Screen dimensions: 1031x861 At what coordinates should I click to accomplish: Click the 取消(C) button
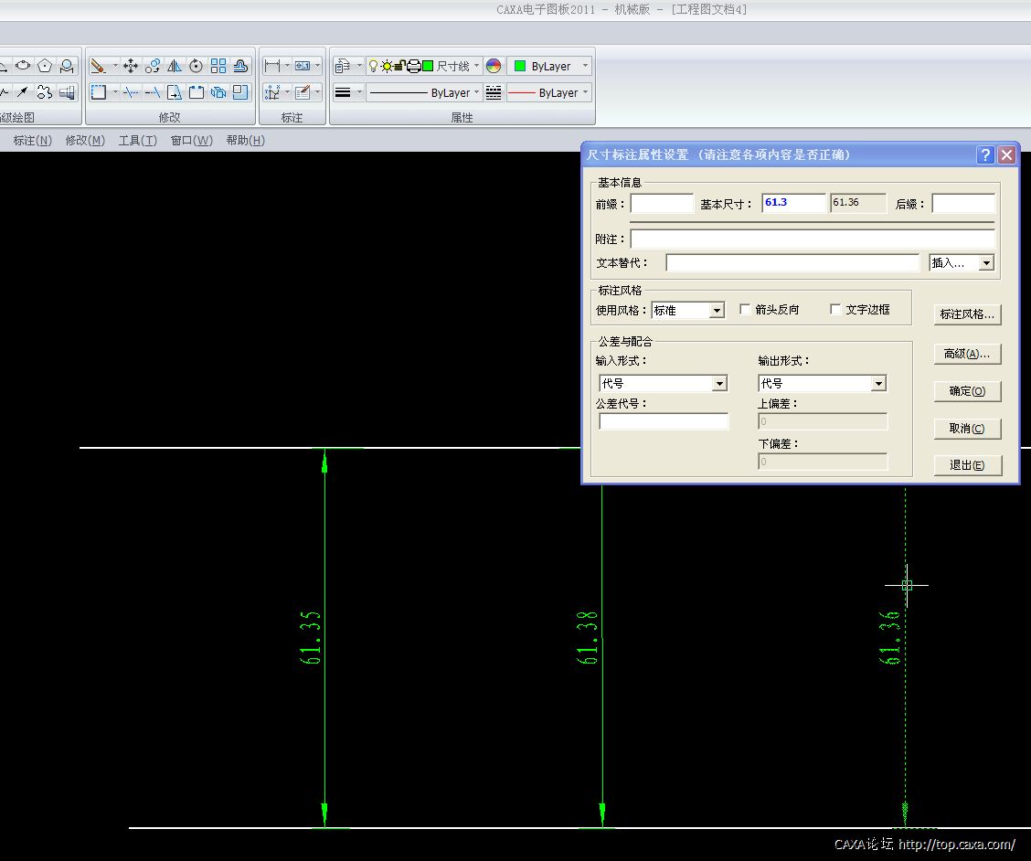click(967, 429)
